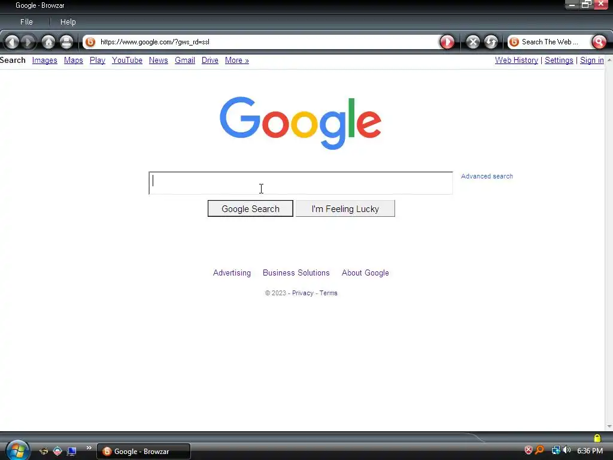Click the network tray icon

[x=556, y=450]
